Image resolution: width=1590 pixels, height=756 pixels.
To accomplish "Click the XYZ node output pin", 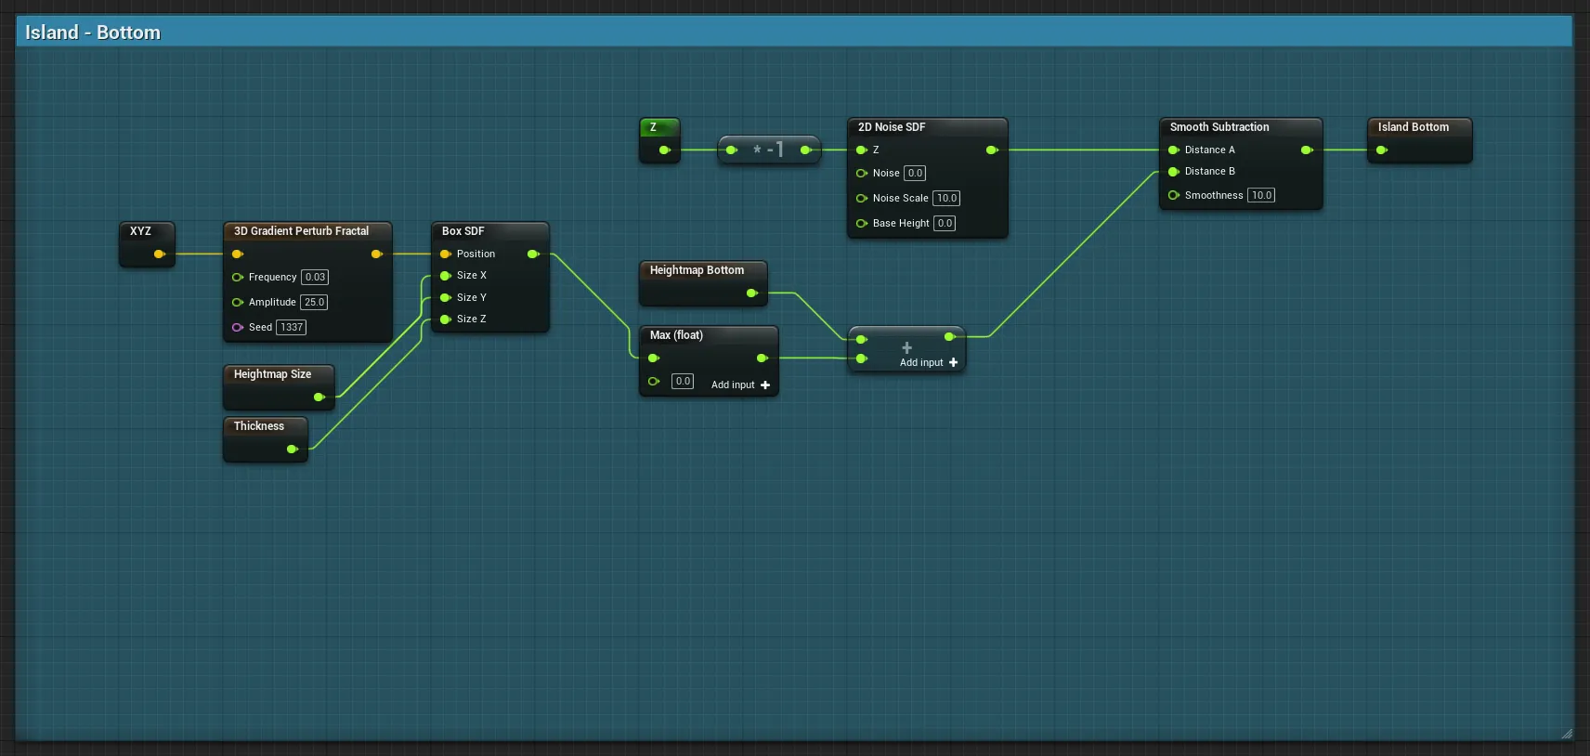I will (159, 254).
